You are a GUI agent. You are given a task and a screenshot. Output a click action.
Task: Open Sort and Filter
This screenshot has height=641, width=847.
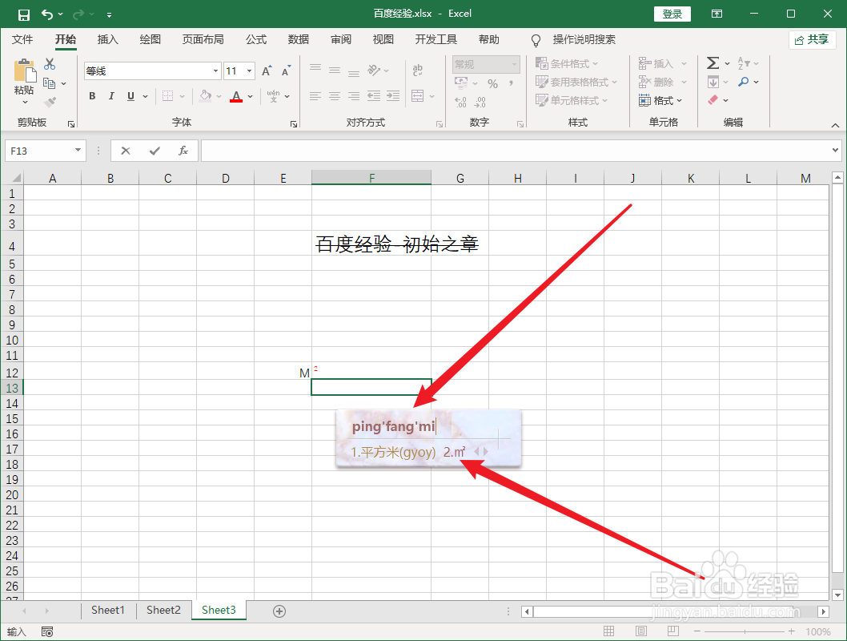pos(743,63)
